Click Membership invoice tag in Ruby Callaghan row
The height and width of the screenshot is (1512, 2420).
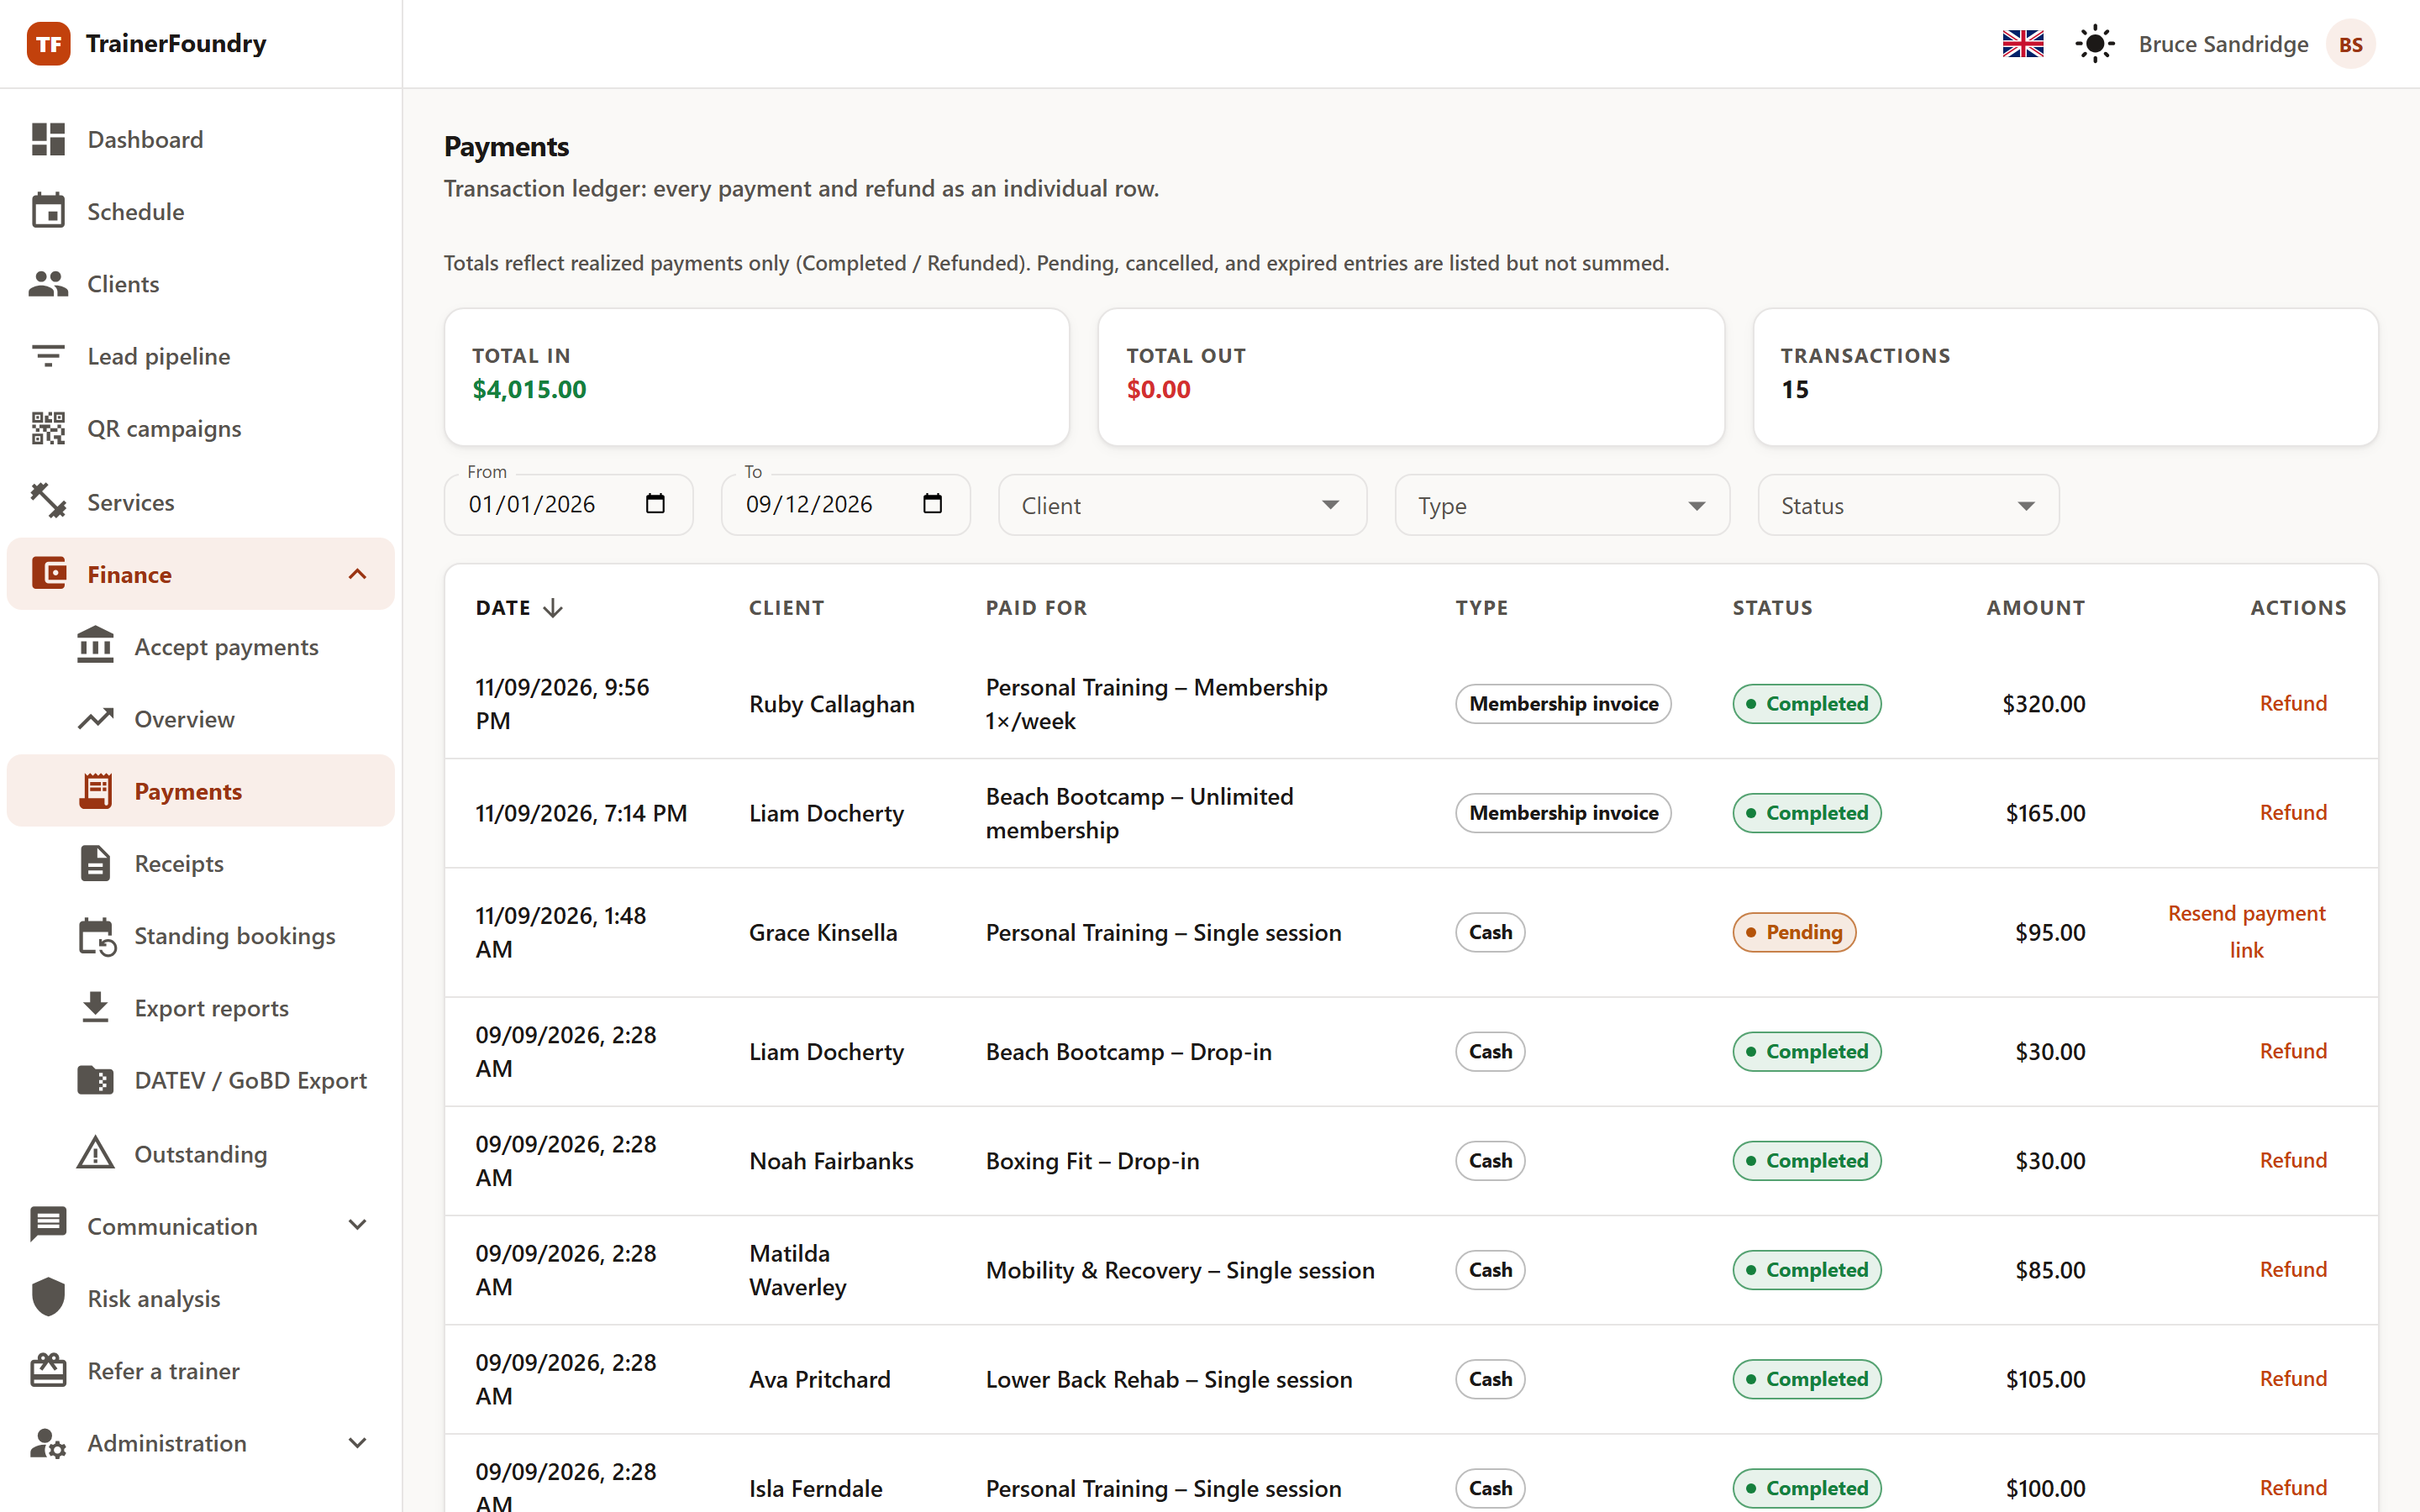point(1563,703)
